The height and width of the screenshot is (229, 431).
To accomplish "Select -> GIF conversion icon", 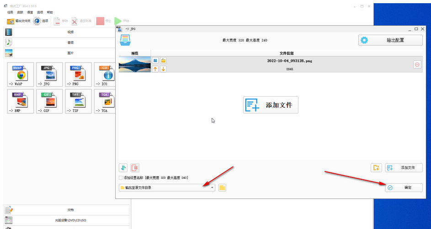I will point(49,101).
